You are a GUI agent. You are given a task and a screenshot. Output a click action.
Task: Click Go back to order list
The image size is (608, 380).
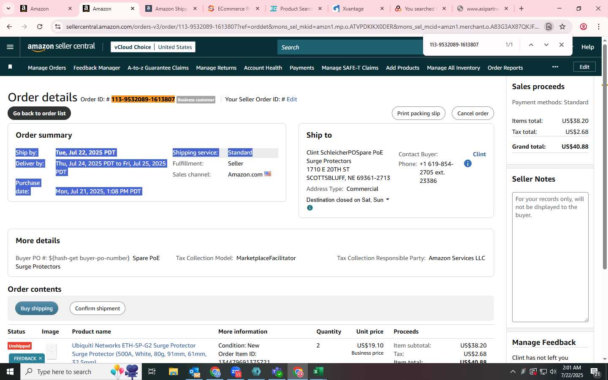click(39, 113)
